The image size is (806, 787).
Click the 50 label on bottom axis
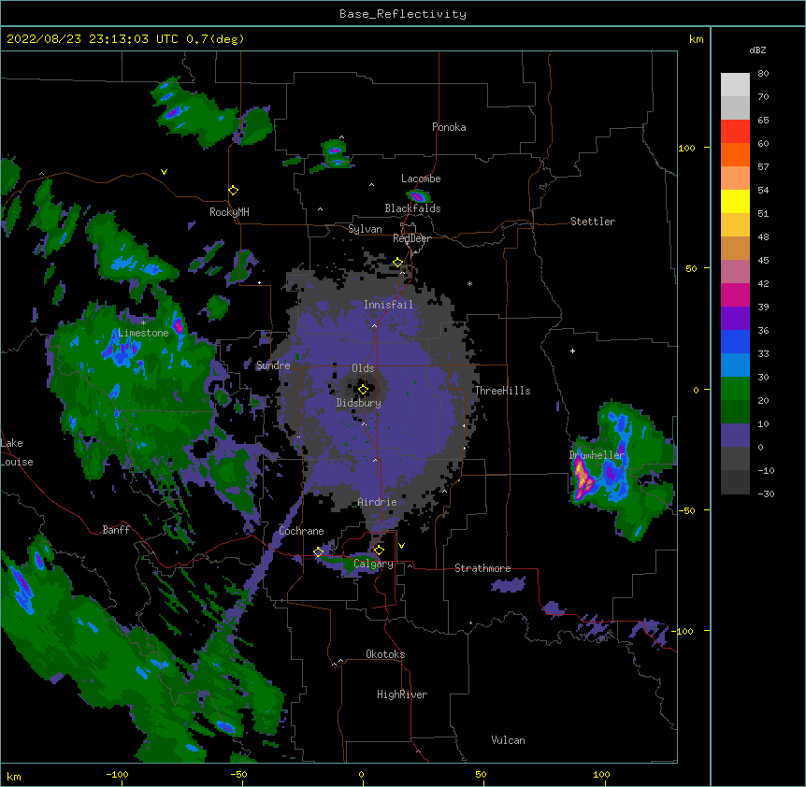click(x=481, y=774)
